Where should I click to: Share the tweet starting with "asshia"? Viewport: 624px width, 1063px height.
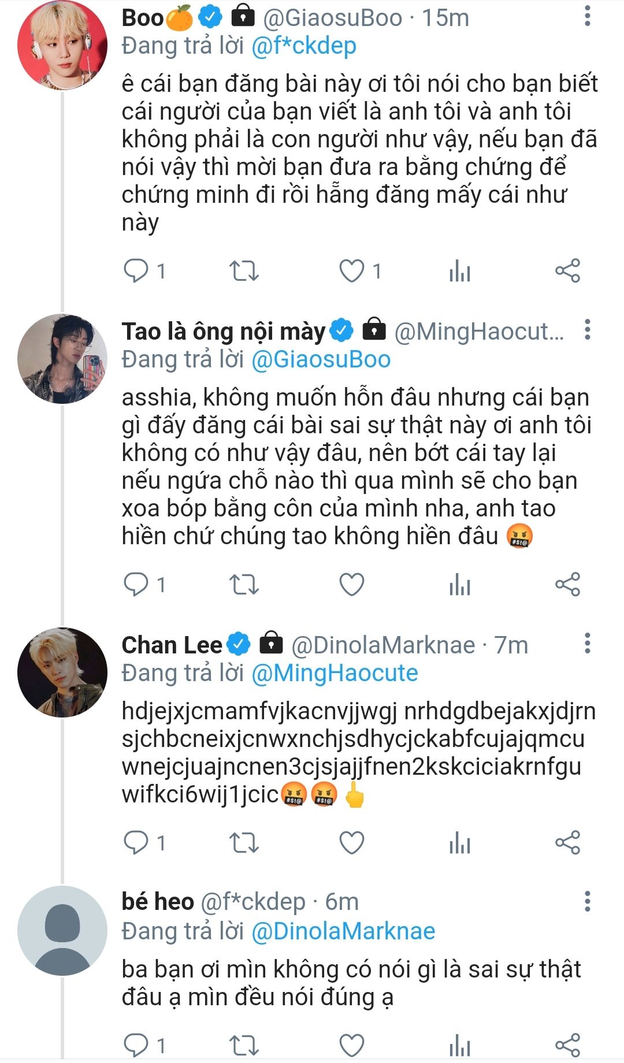pos(567,585)
